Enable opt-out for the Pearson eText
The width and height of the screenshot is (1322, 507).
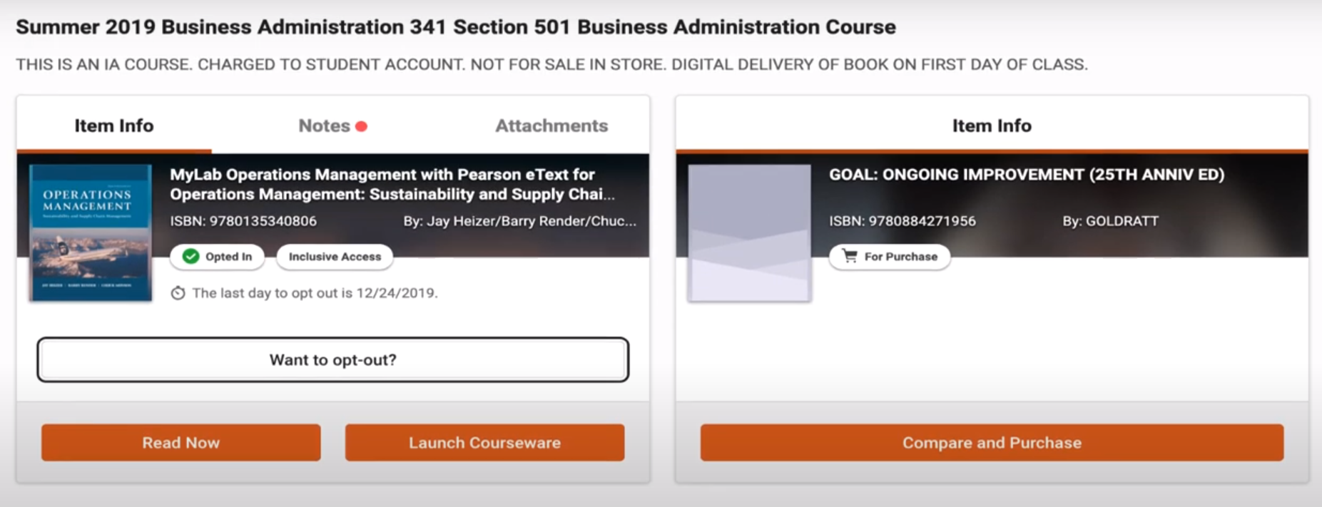(332, 359)
